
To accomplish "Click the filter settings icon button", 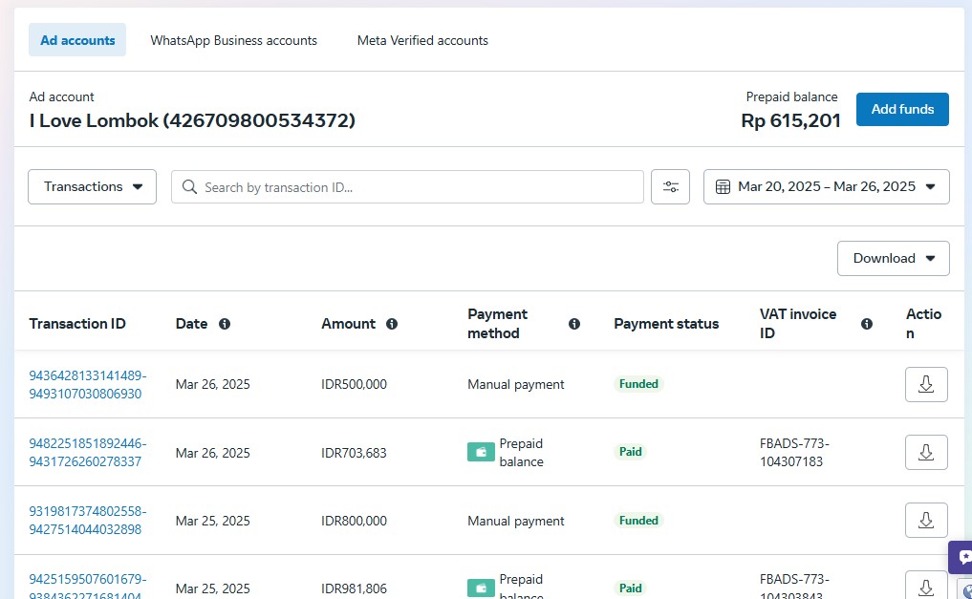I will pos(670,187).
